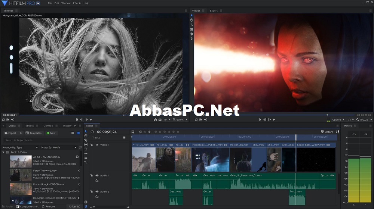Mute the Audio 2 track speaker
Viewport: 374px width, 209px height.
(x=97, y=191)
